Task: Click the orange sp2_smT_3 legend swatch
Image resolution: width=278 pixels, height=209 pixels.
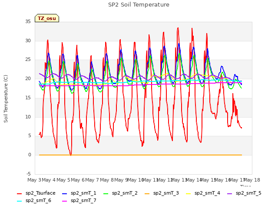Action: 147,193
